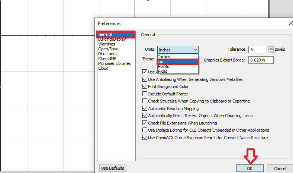Switch to Open/Save preferences category
The width and height of the screenshot is (293, 173).
click(x=108, y=49)
